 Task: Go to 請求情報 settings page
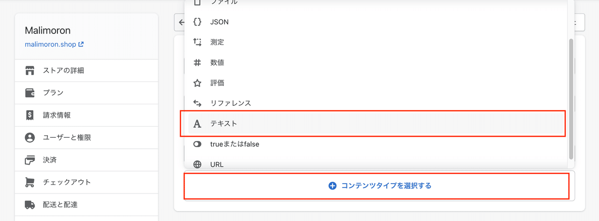[x=87, y=115]
